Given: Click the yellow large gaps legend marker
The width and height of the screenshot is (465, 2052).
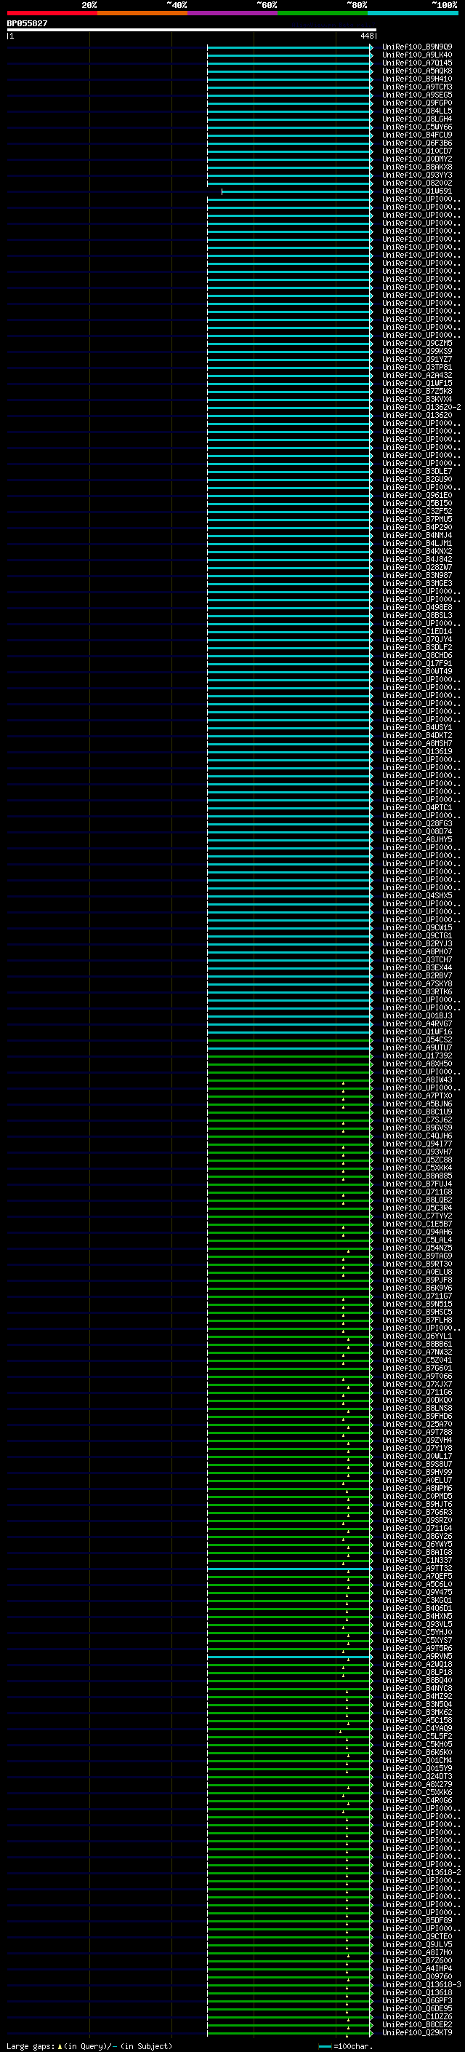Looking at the screenshot, I should click(60, 2045).
